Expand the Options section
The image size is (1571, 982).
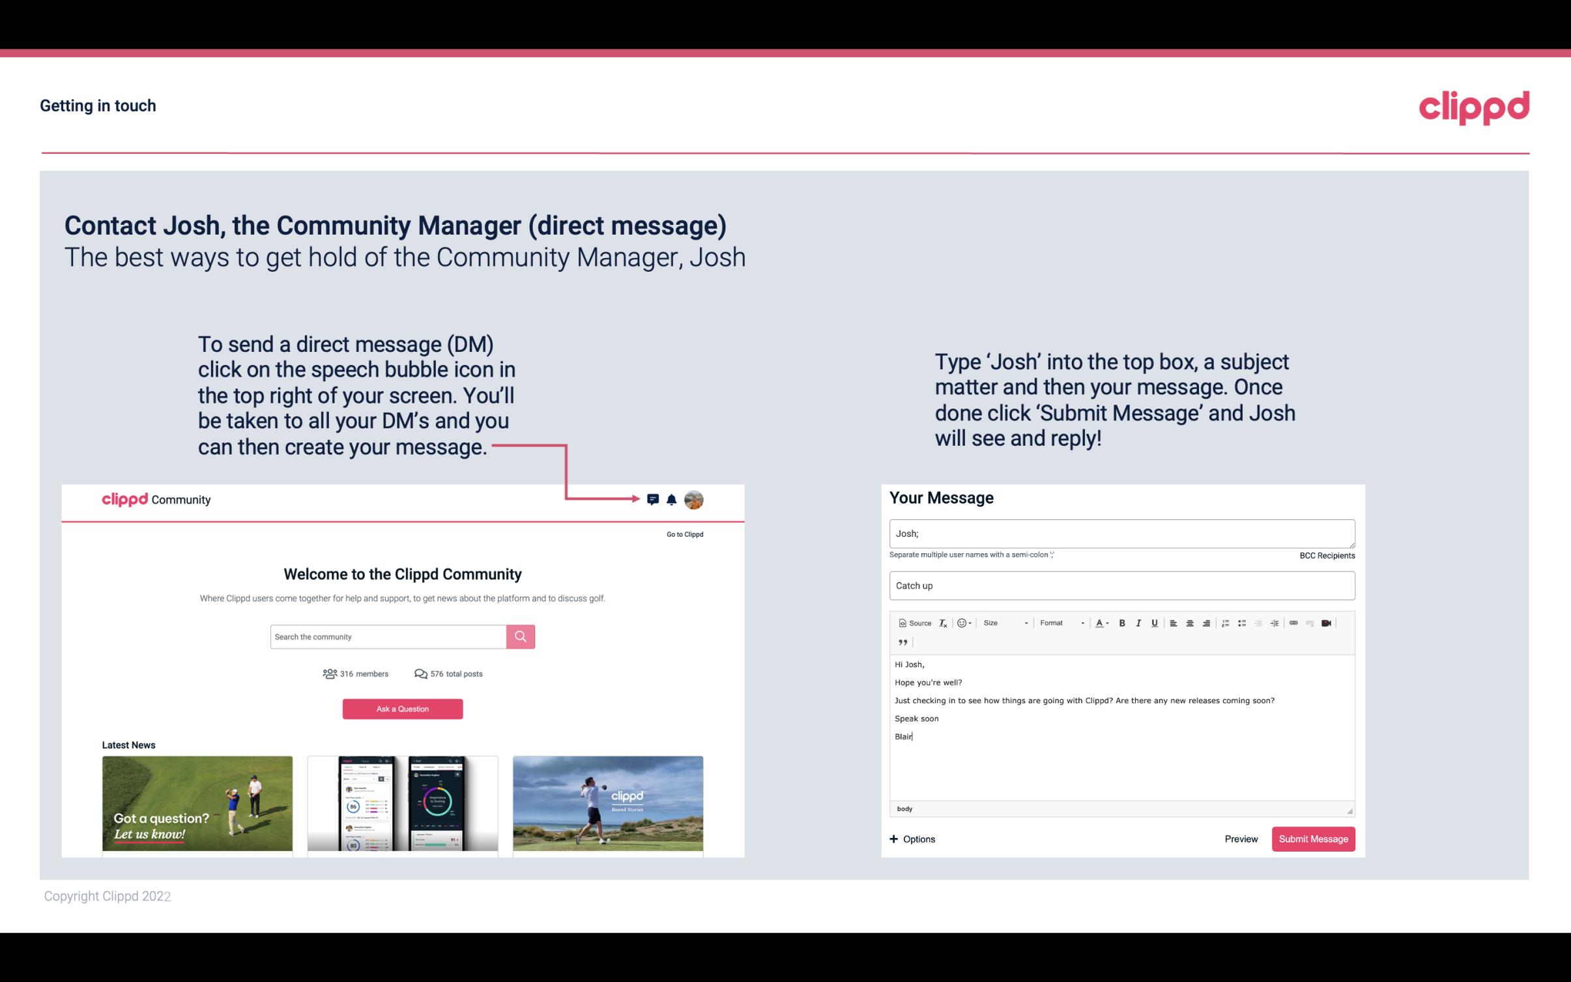[913, 839]
